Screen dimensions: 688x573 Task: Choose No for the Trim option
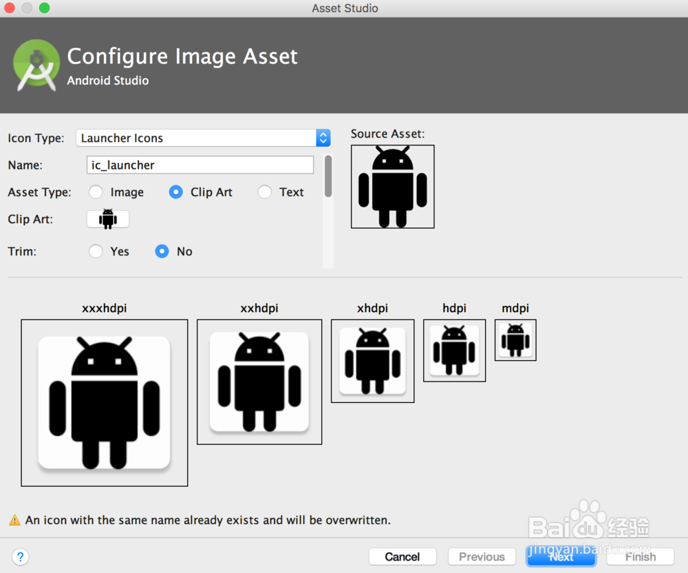pyautogui.click(x=162, y=251)
